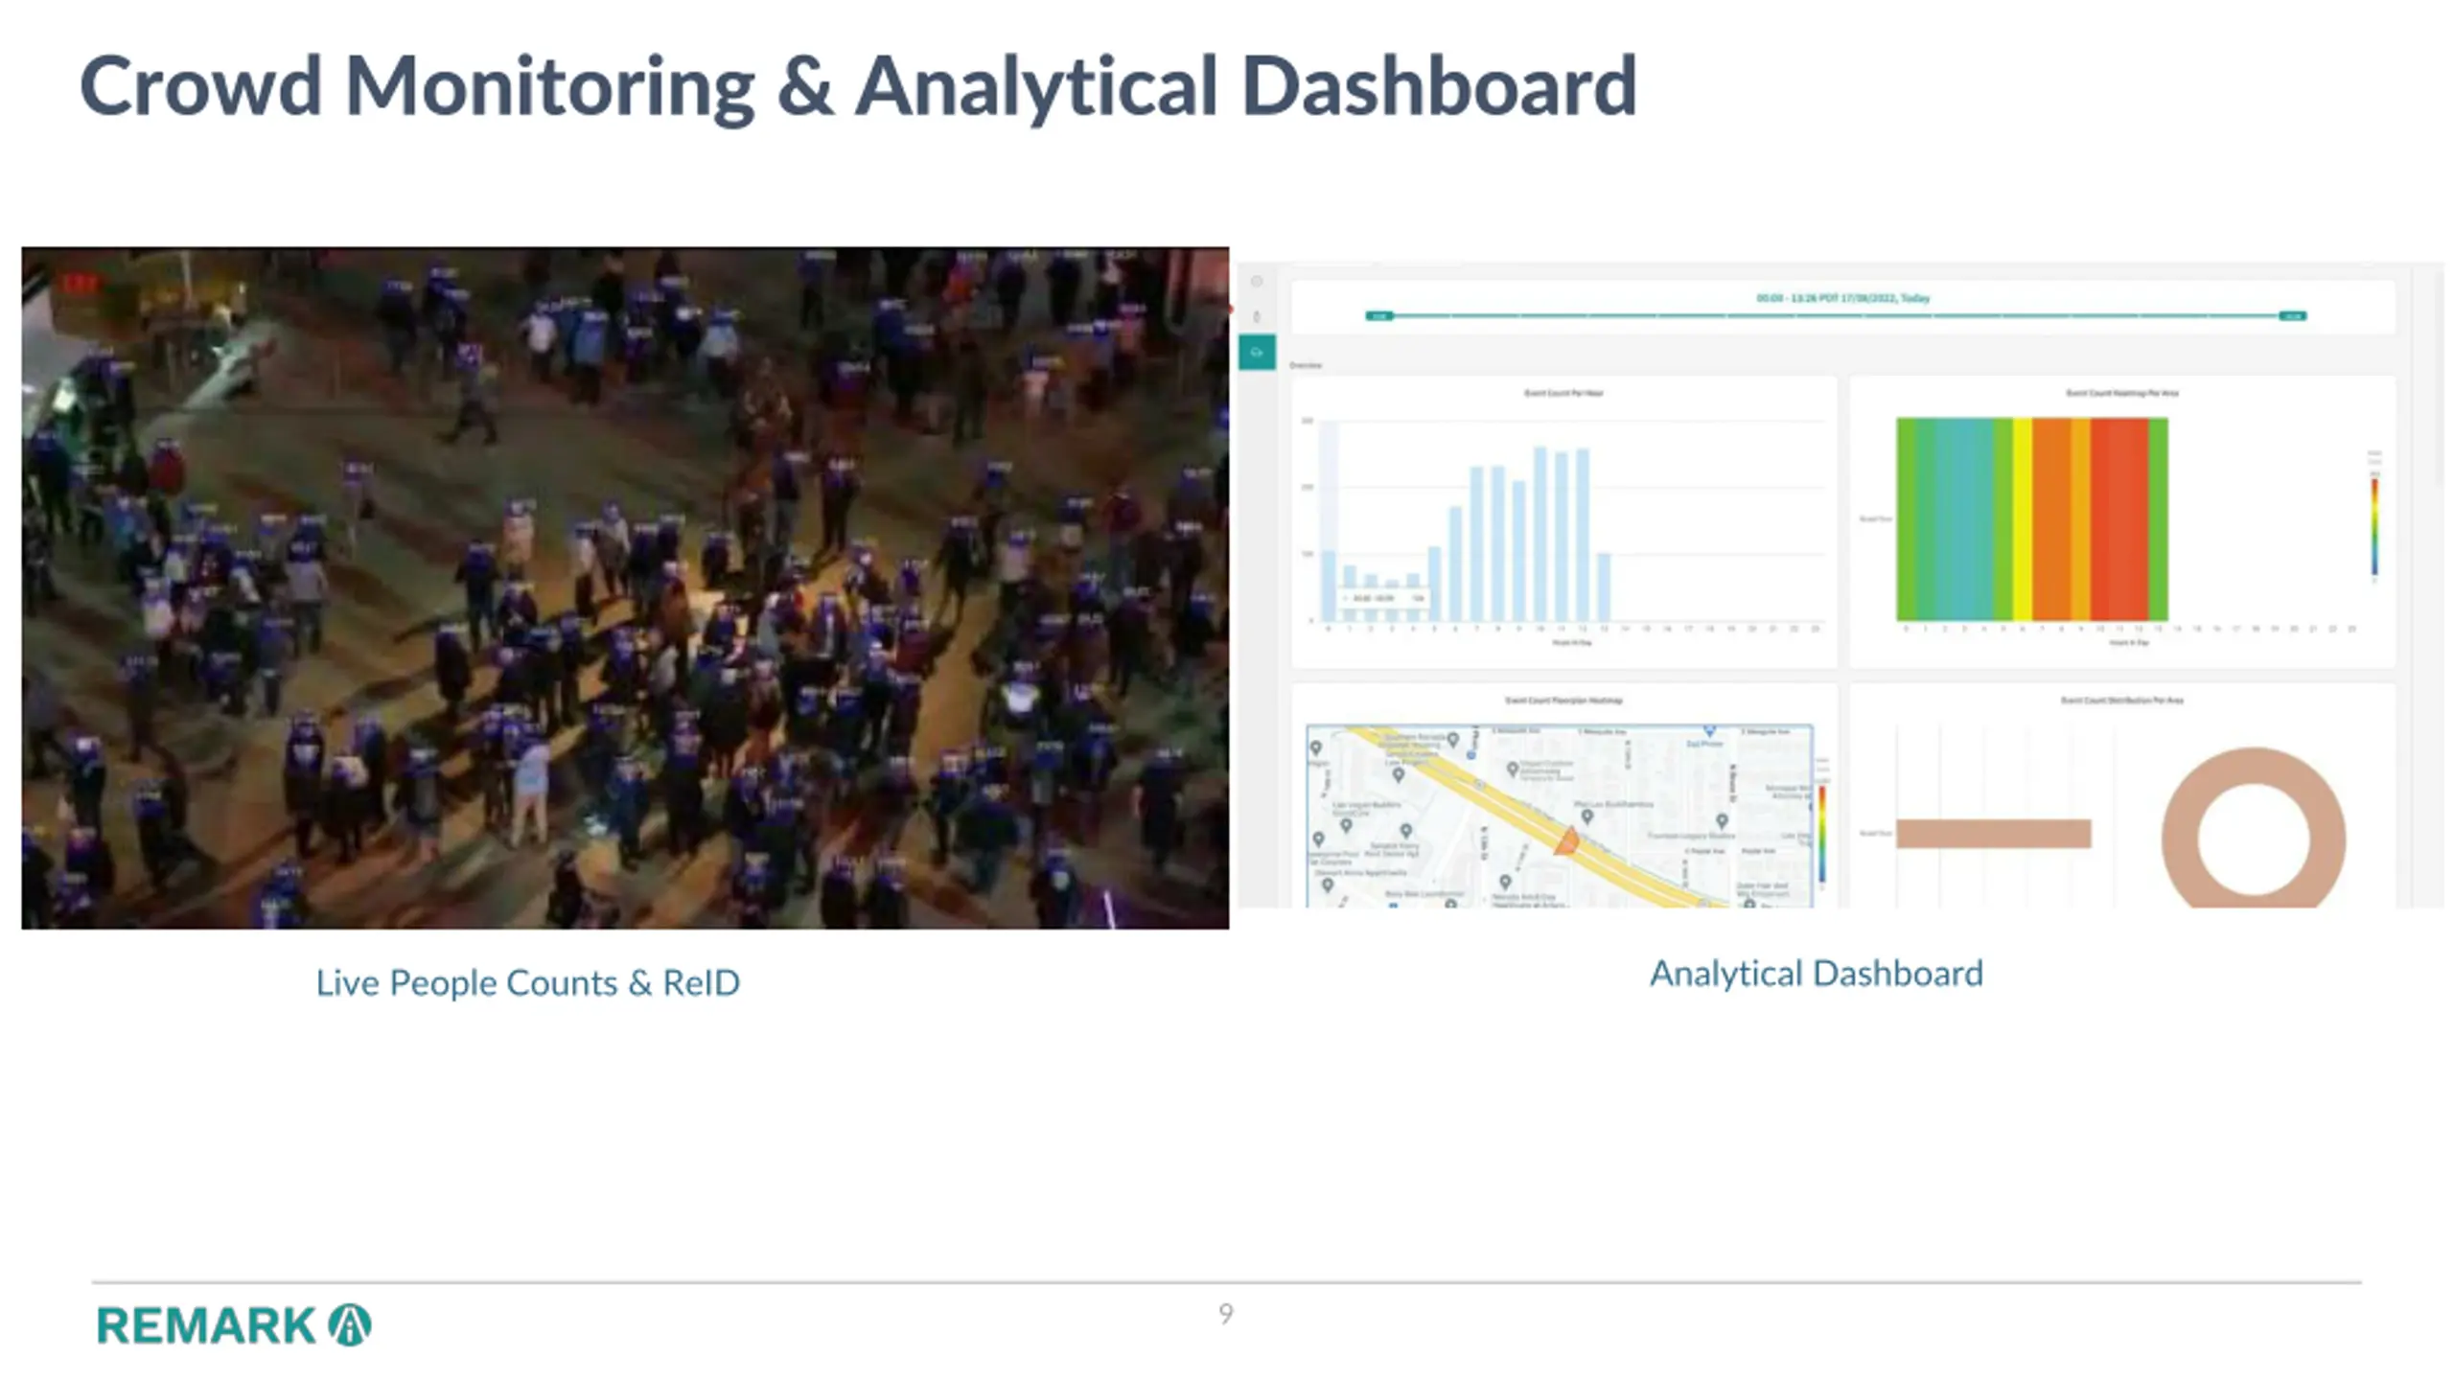Click the top-left location pin on the map
Image resolution: width=2454 pixels, height=1380 pixels.
(1316, 748)
